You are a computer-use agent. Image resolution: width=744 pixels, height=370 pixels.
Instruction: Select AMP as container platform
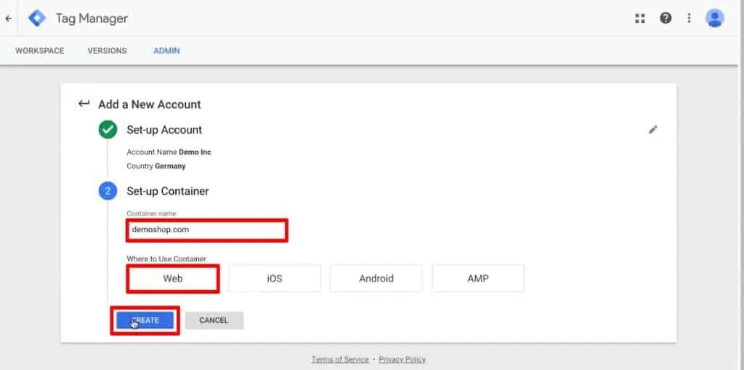coord(478,279)
